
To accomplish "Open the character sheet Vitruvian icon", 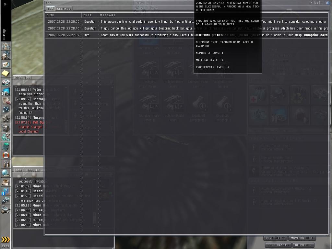I will 6,46.
